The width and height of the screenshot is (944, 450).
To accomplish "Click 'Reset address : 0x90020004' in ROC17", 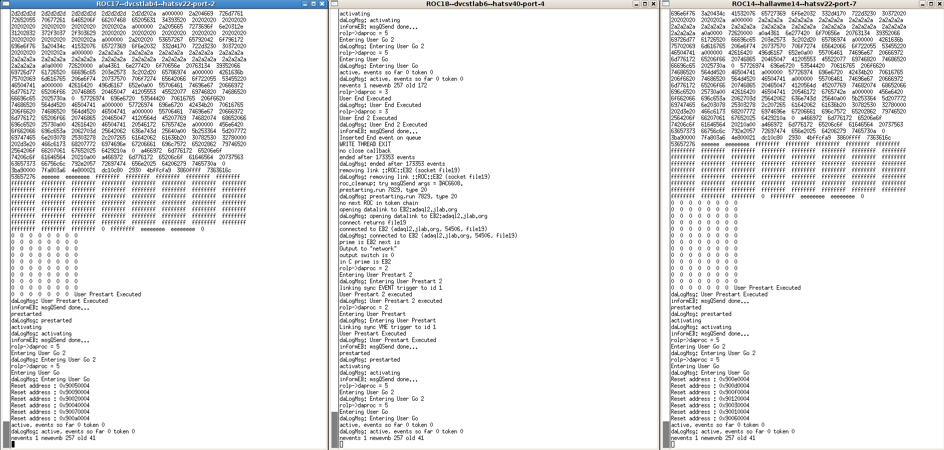I will point(50,399).
